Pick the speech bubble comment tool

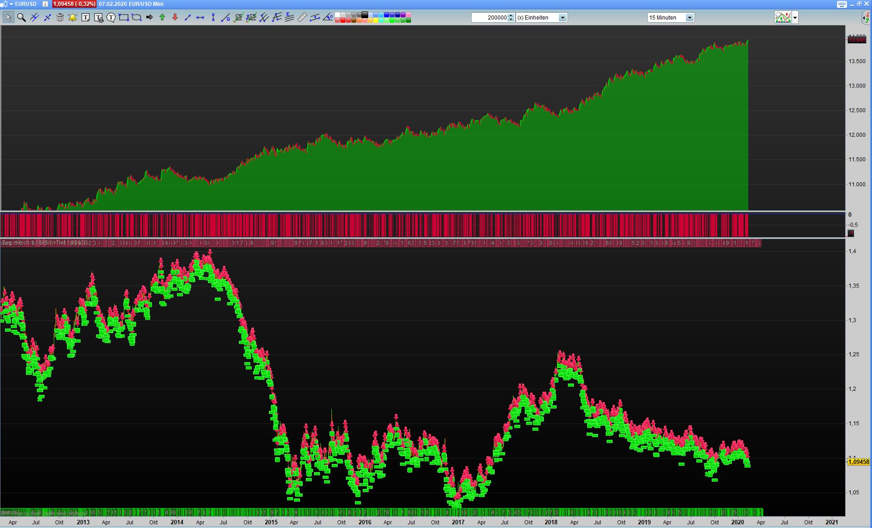coord(111,18)
